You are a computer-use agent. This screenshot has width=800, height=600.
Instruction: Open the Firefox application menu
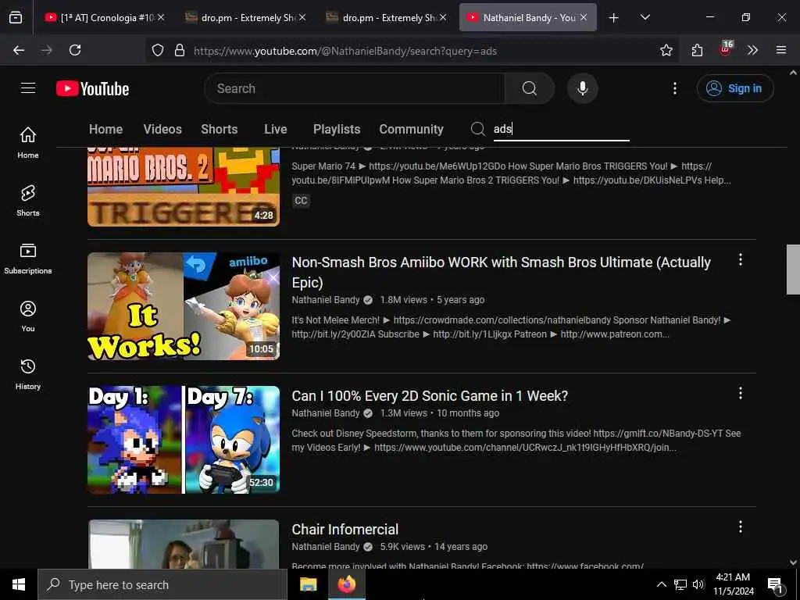pyautogui.click(x=781, y=50)
